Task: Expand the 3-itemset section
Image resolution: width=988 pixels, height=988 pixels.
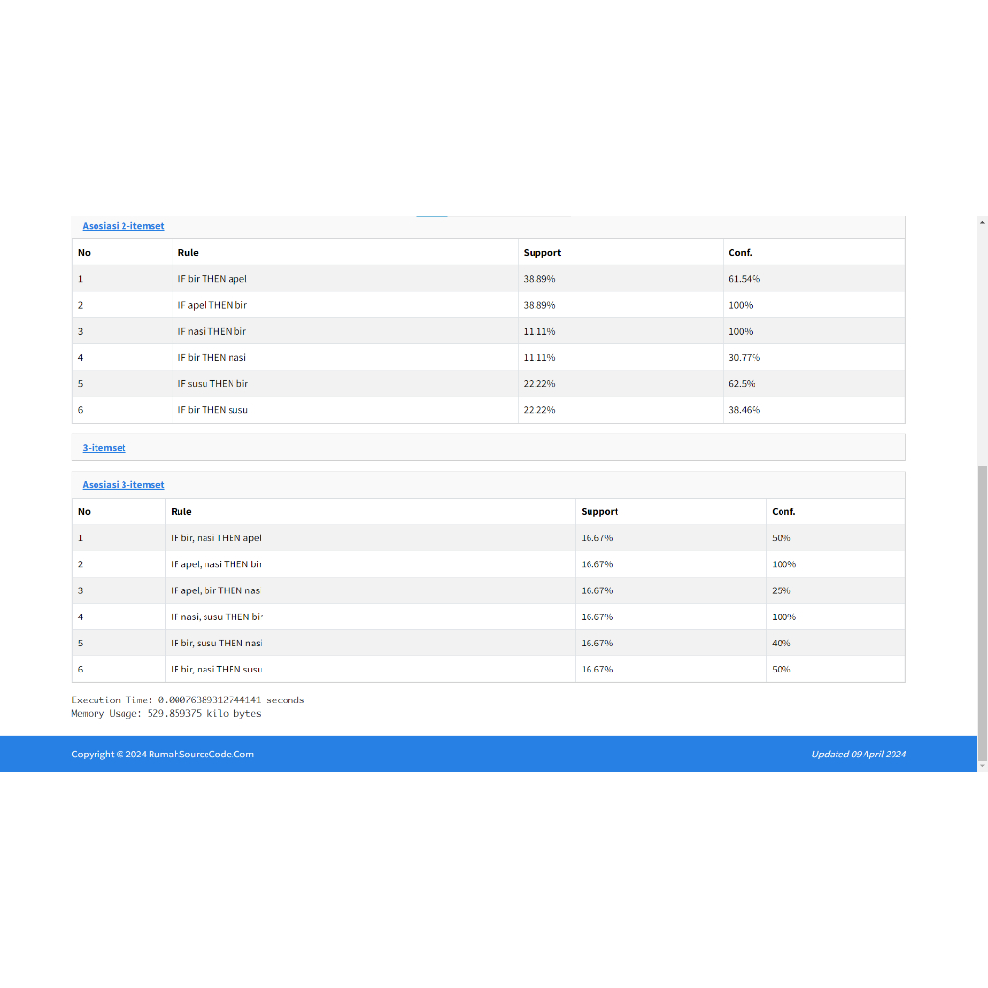Action: tap(103, 448)
